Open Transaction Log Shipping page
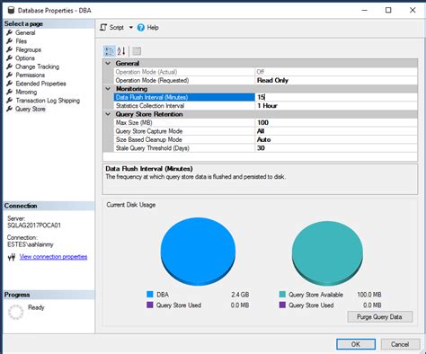The width and height of the screenshot is (426, 354). 48,101
